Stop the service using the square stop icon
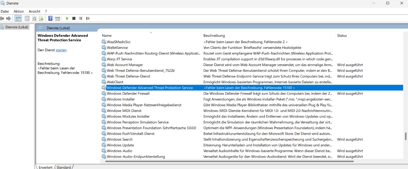The image size is (408, 169). coord(74,18)
